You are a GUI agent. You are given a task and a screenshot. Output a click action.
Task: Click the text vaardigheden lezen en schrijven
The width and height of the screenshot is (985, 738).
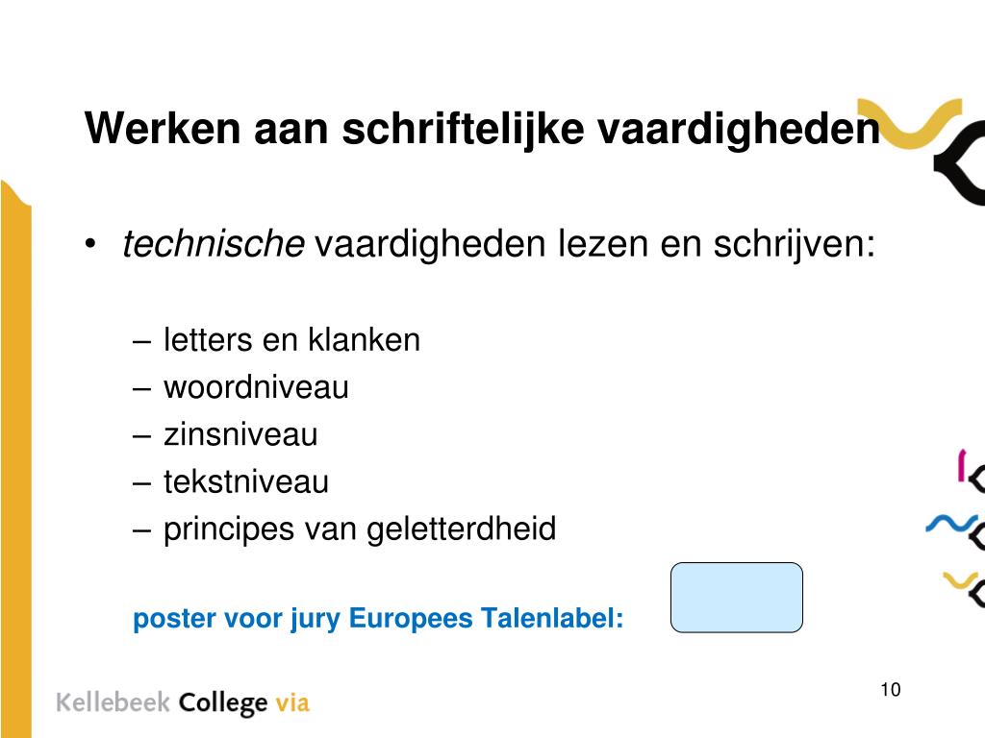pyautogui.click(x=594, y=245)
